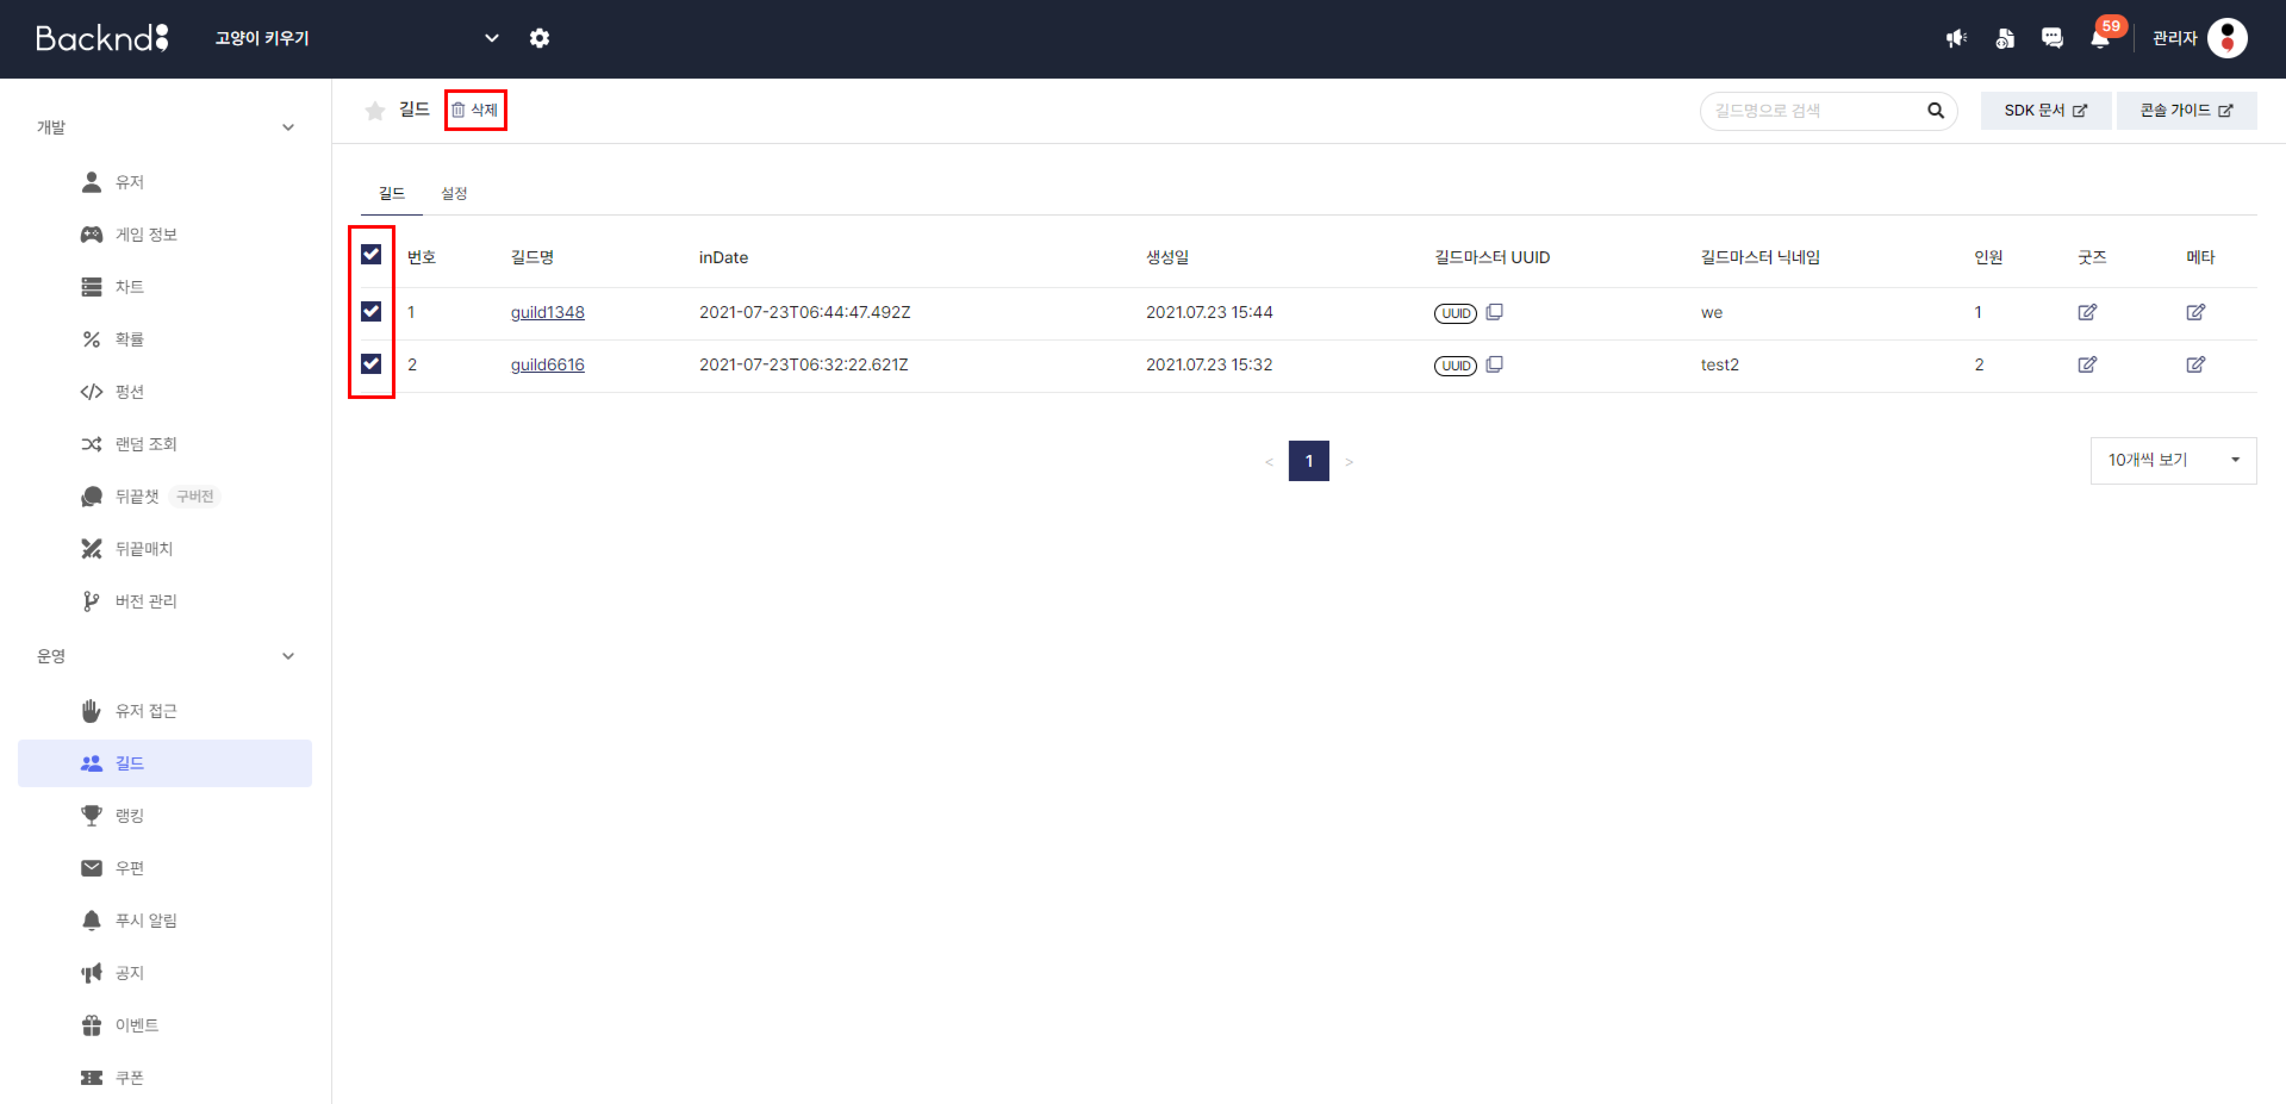Open 버전 관리 in the sidebar
The width and height of the screenshot is (2286, 1104).
point(165,601)
